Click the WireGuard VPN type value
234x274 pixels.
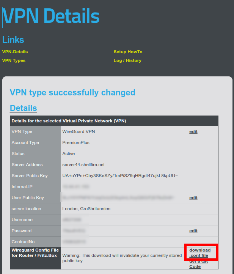(79, 131)
